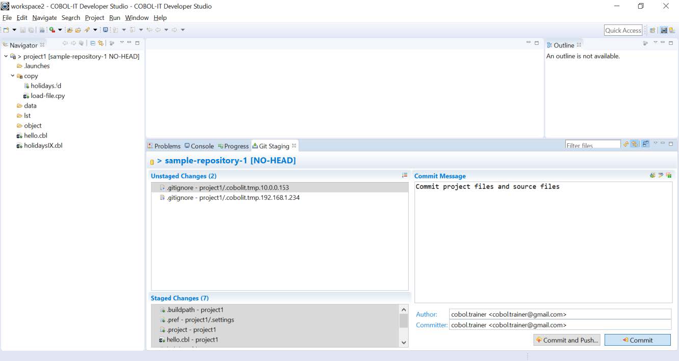
Task: Toggle Link with Editor in Navigator
Action: pyautogui.click(x=101, y=43)
